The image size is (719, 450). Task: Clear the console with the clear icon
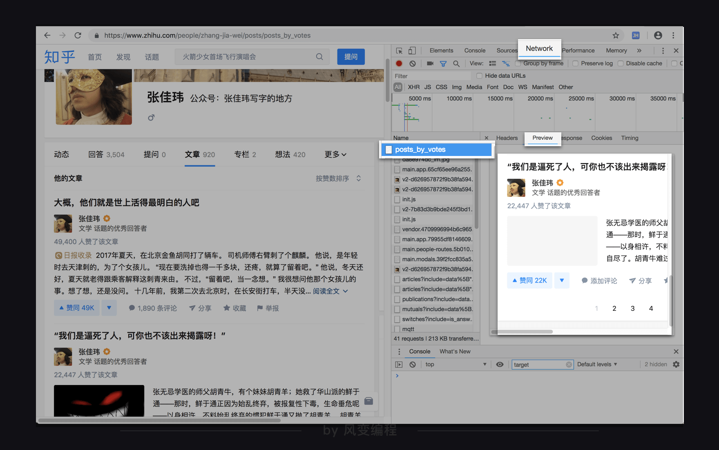pos(412,364)
